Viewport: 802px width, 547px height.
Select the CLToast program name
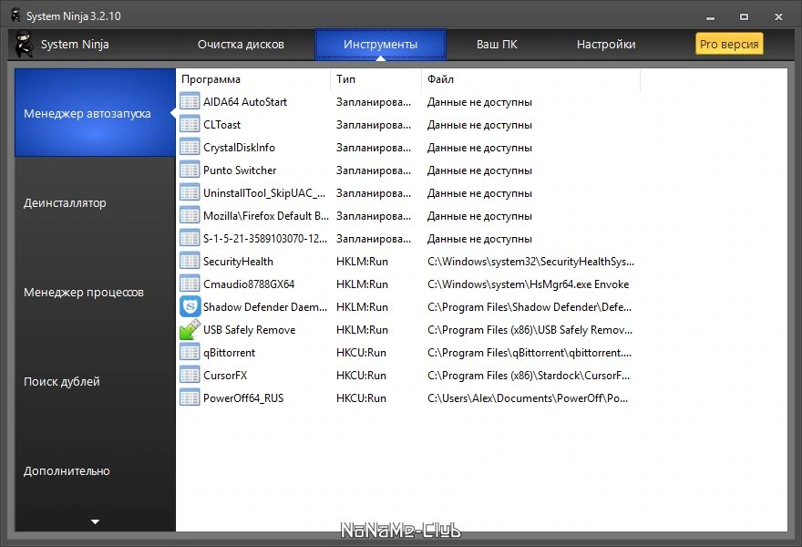(221, 125)
